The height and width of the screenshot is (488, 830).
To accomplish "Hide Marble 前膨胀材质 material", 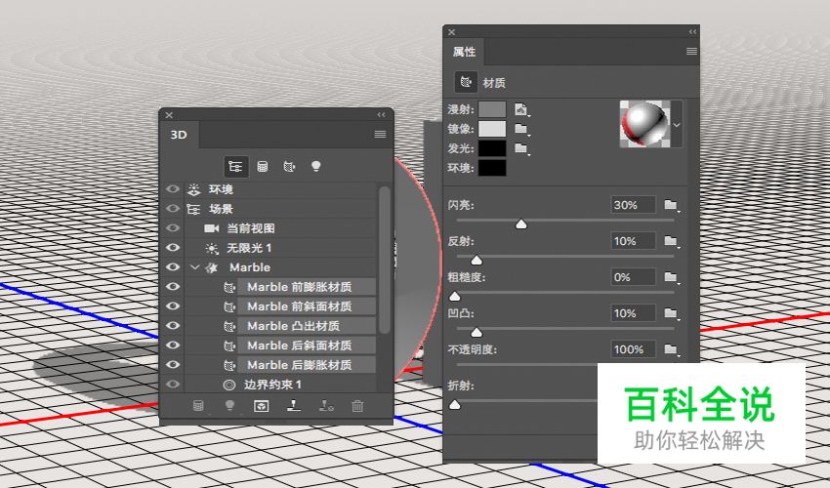I will pyautogui.click(x=173, y=287).
